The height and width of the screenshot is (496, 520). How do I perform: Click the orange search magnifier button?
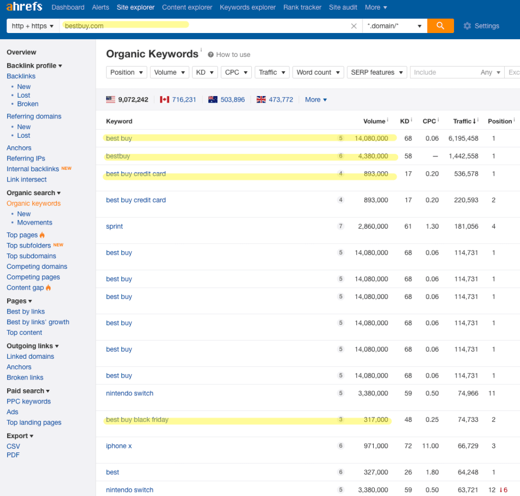tap(440, 25)
